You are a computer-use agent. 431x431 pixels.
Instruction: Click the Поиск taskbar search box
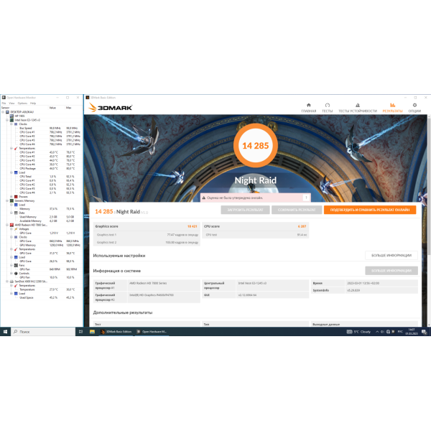43,332
